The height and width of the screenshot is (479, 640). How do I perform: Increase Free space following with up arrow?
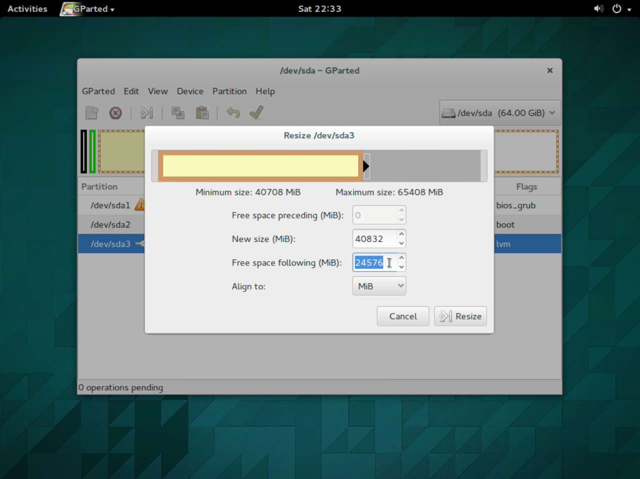[x=401, y=257]
